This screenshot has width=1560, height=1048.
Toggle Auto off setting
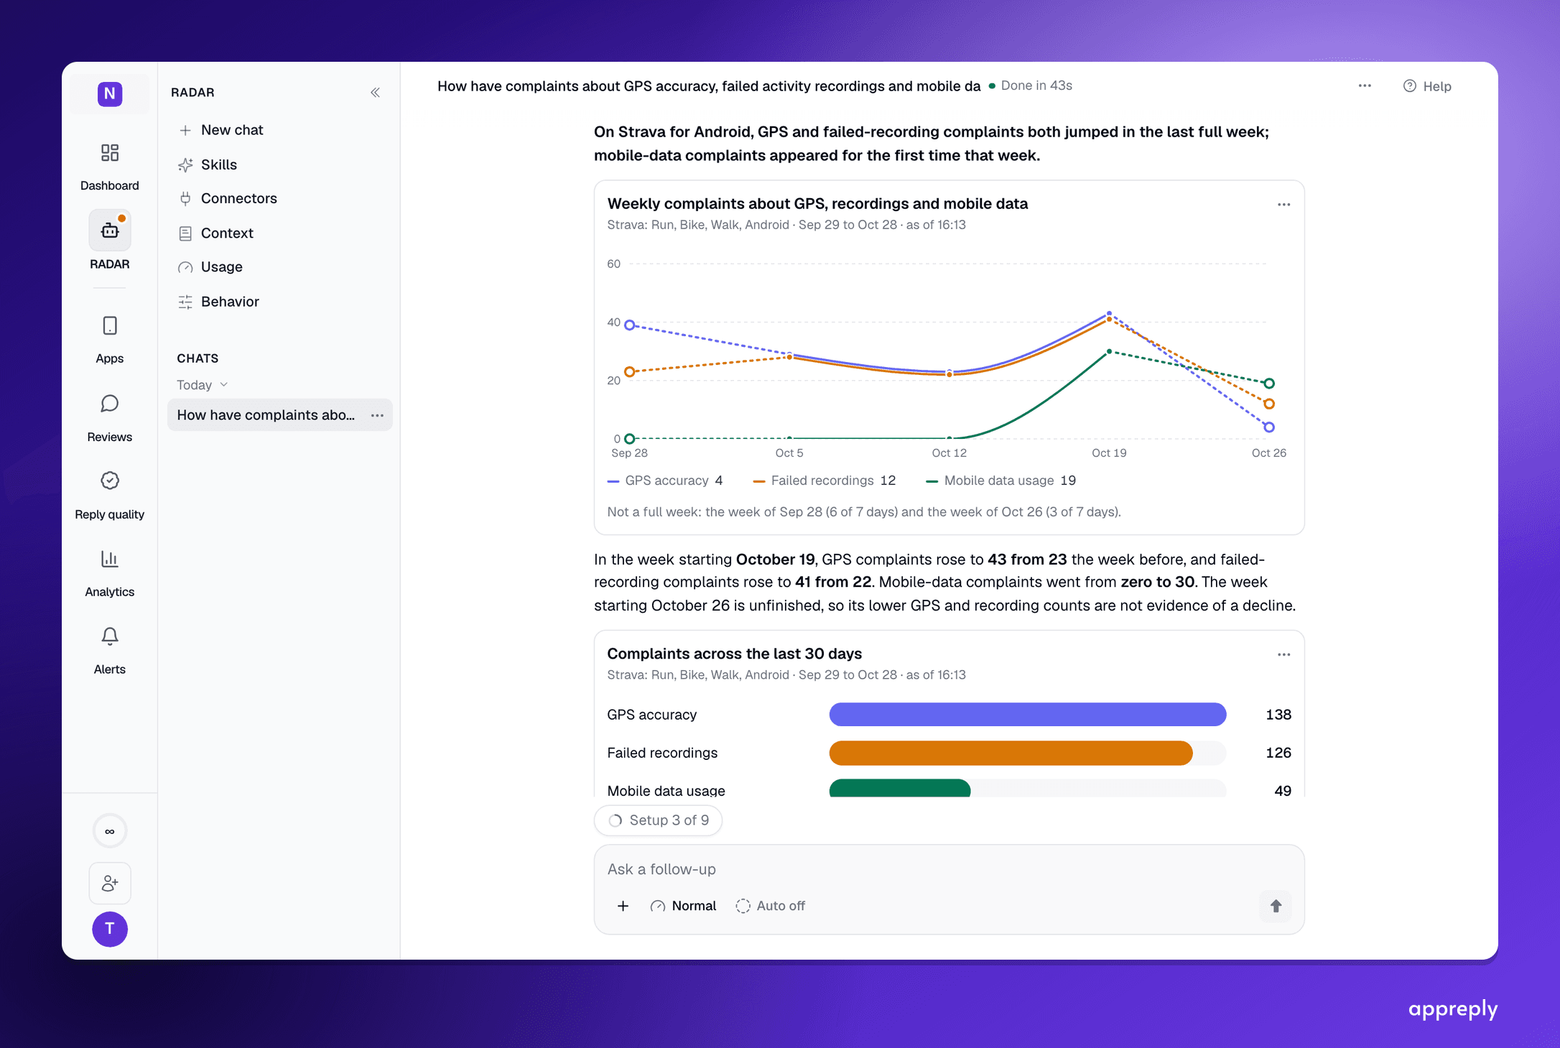tap(771, 906)
